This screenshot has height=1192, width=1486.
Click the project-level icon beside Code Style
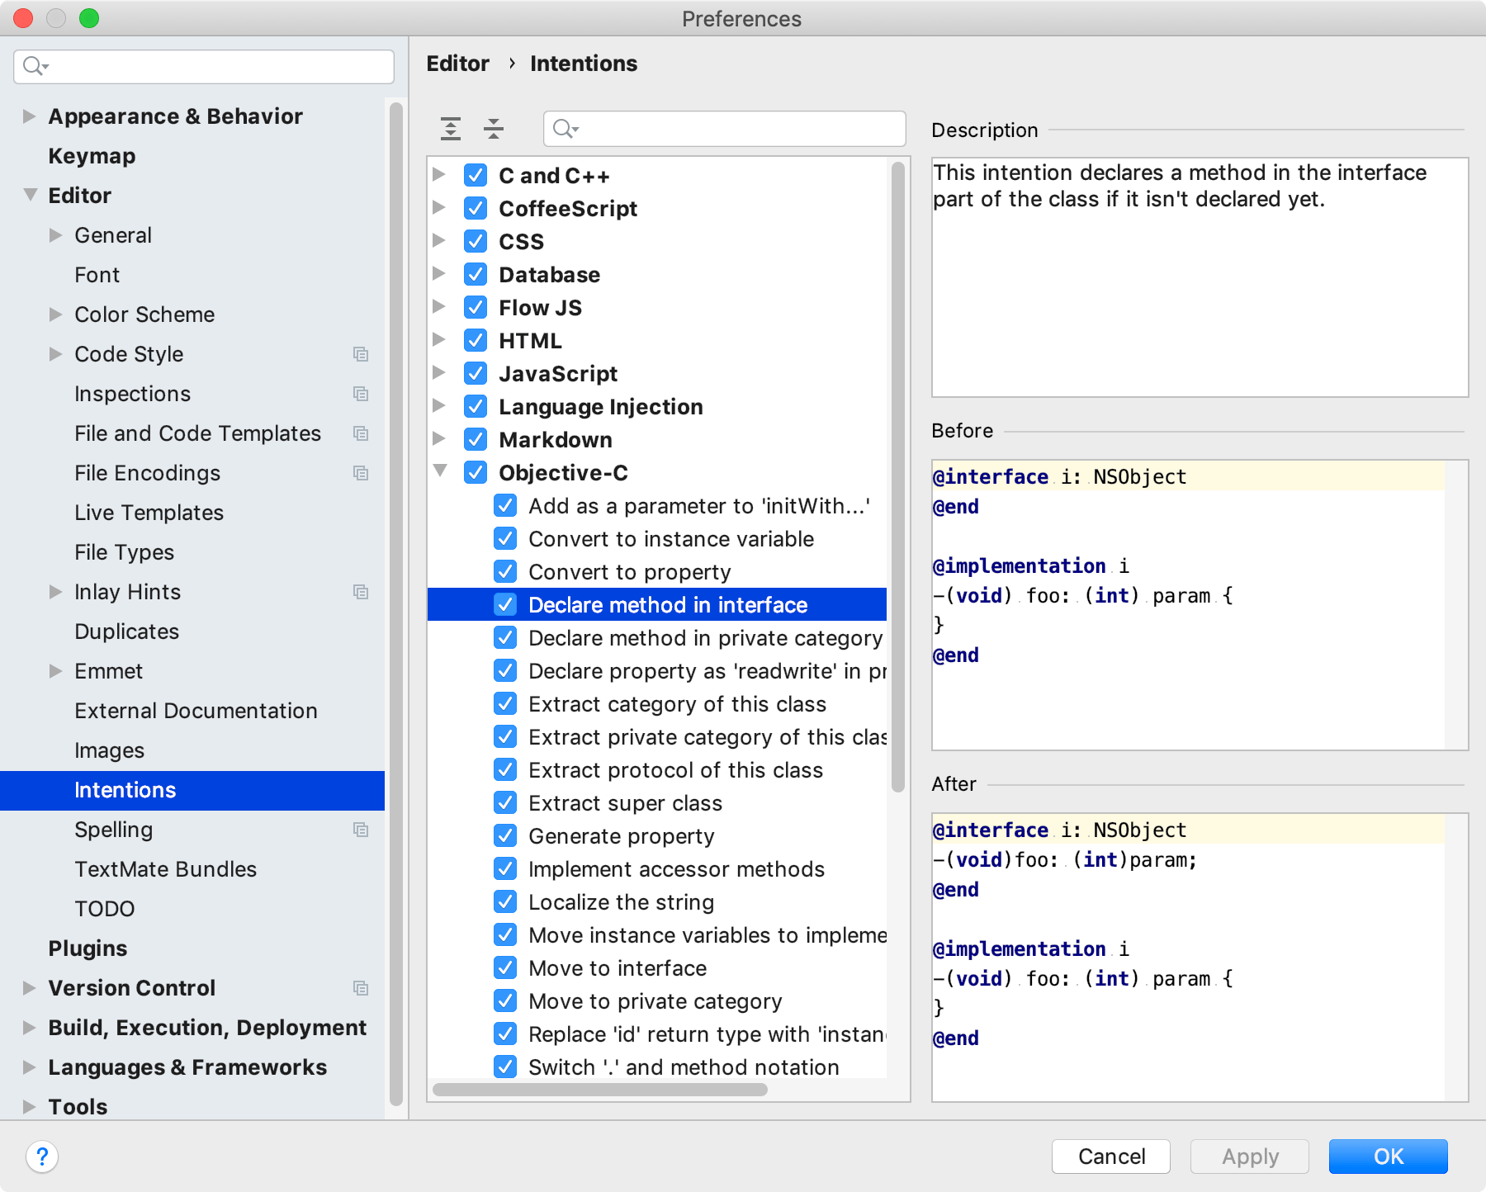pos(361,354)
